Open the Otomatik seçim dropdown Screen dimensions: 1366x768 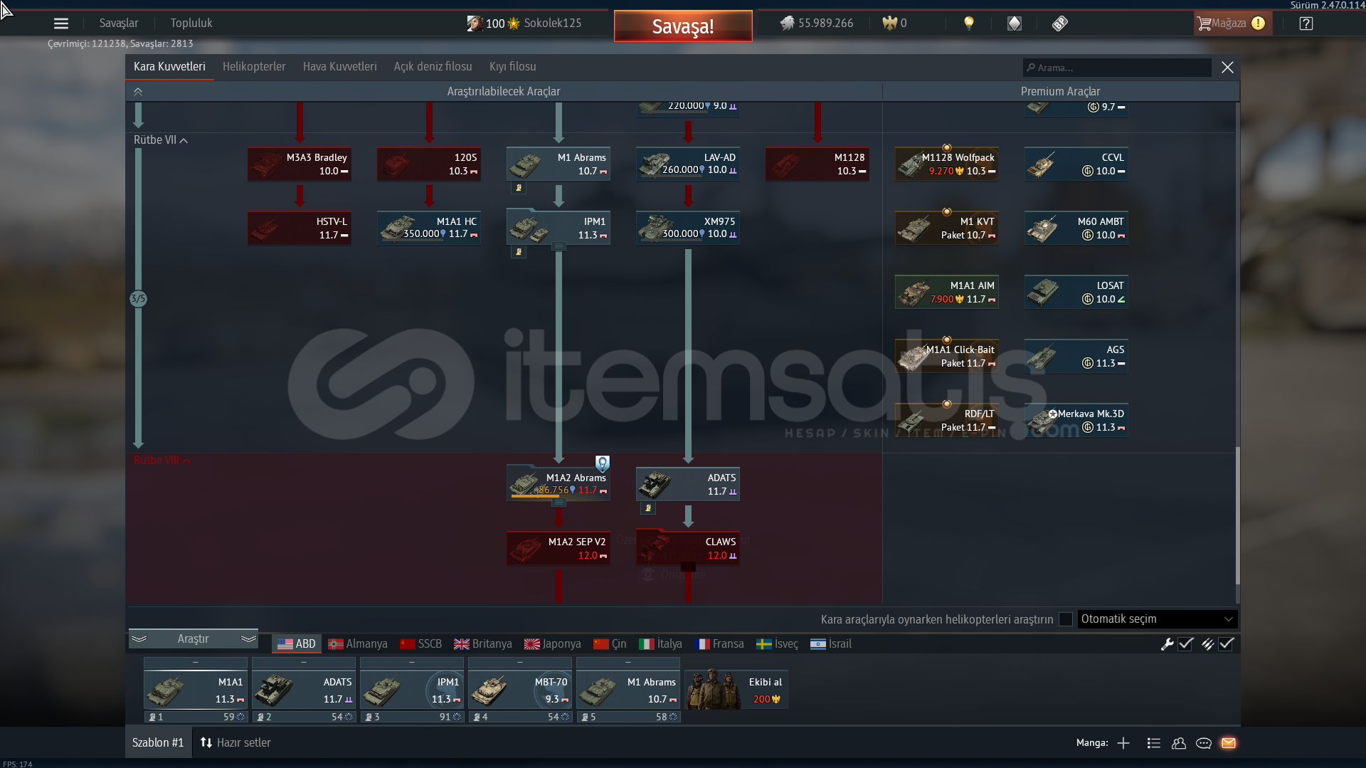(1158, 619)
